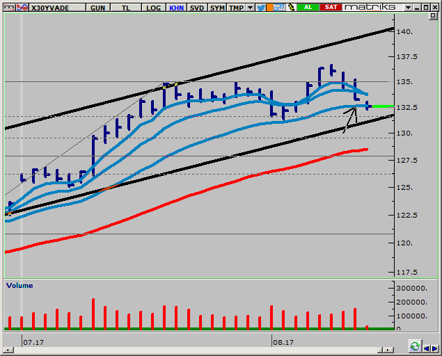The width and height of the screenshot is (442, 356).
Task: Click the lightning bolt icon
Action: coord(291,8)
